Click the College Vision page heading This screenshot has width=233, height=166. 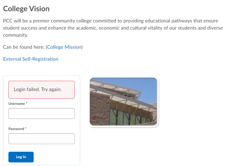(x=26, y=8)
